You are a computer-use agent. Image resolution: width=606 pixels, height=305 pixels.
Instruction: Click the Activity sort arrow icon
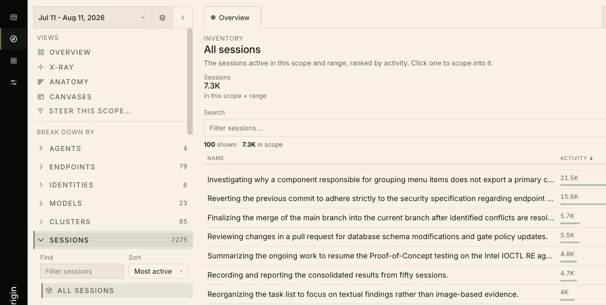pos(591,158)
